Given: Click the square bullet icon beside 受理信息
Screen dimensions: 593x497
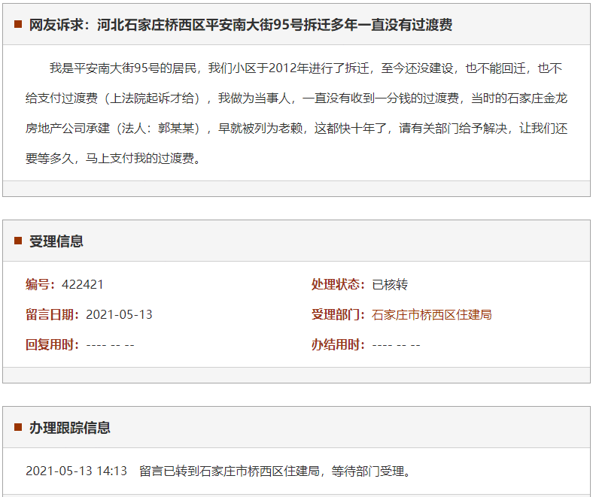Looking at the screenshot, I should click(x=18, y=241).
